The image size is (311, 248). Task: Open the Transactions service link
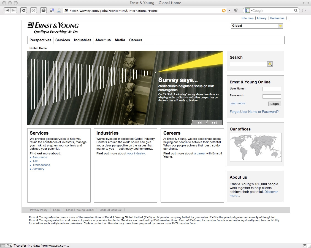(x=41, y=165)
